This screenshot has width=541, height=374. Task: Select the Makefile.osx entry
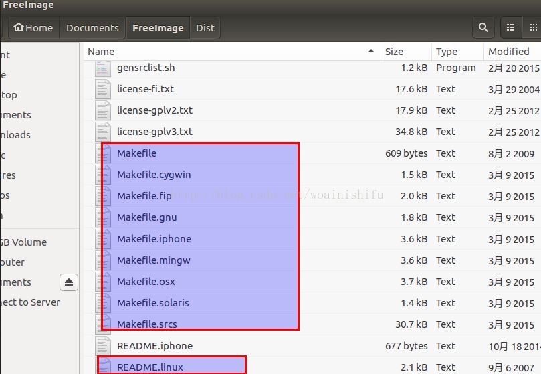(x=146, y=282)
